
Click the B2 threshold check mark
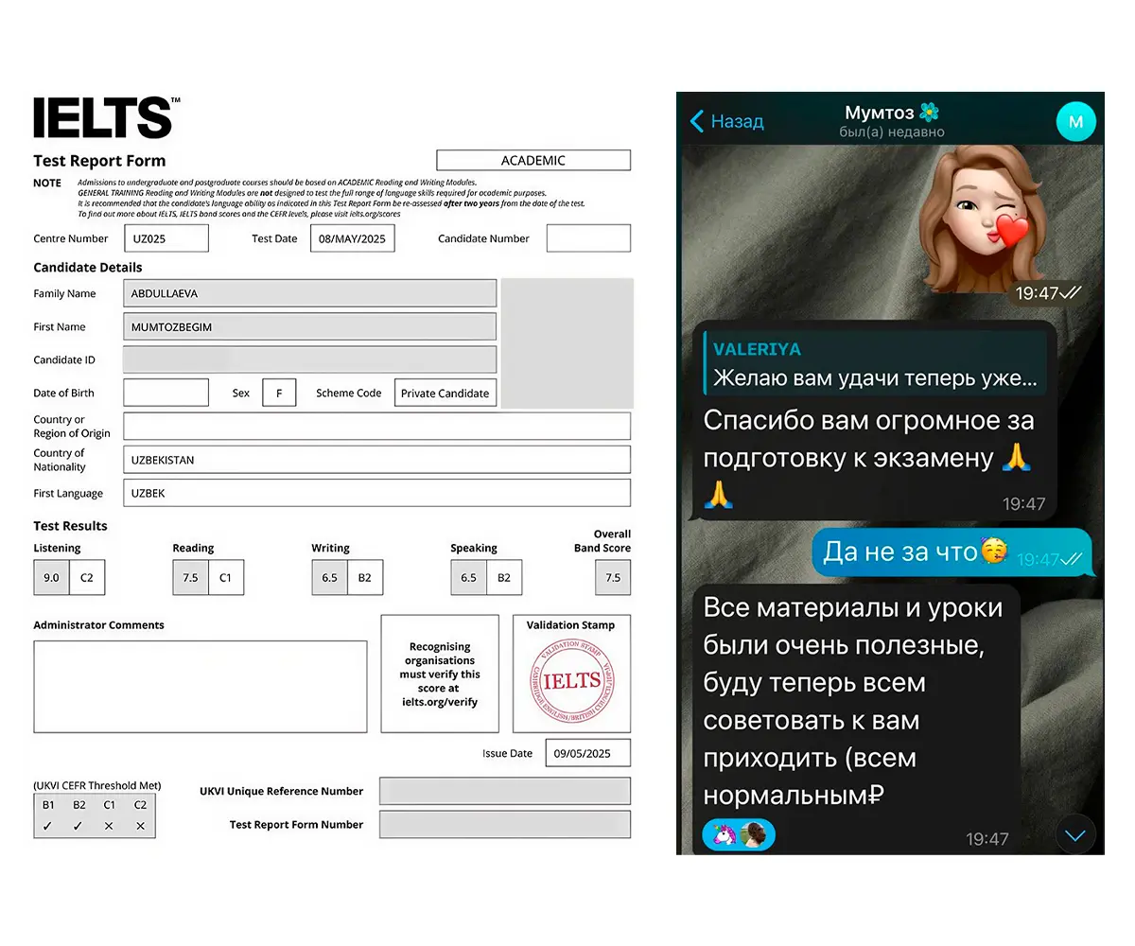pos(79,826)
